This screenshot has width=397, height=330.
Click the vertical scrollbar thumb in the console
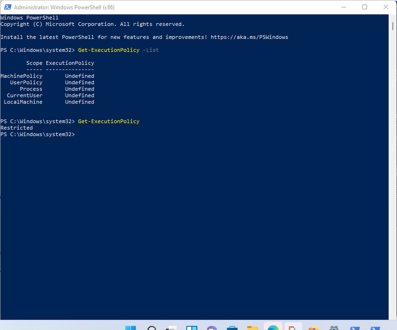point(393,26)
